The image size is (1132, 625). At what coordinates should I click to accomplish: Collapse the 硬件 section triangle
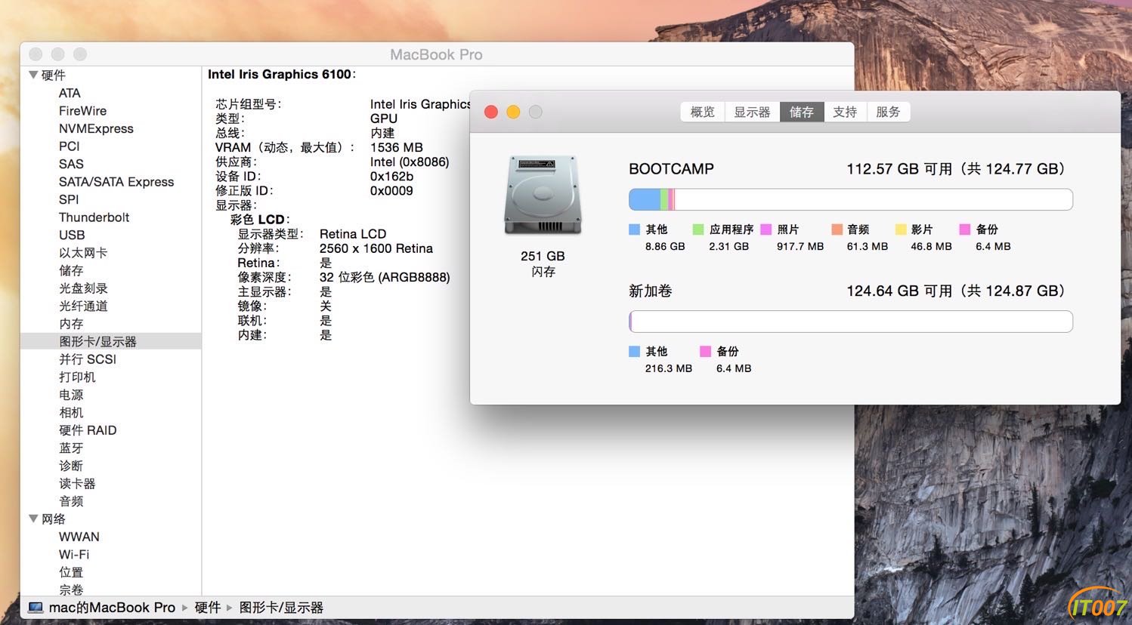tap(33, 75)
